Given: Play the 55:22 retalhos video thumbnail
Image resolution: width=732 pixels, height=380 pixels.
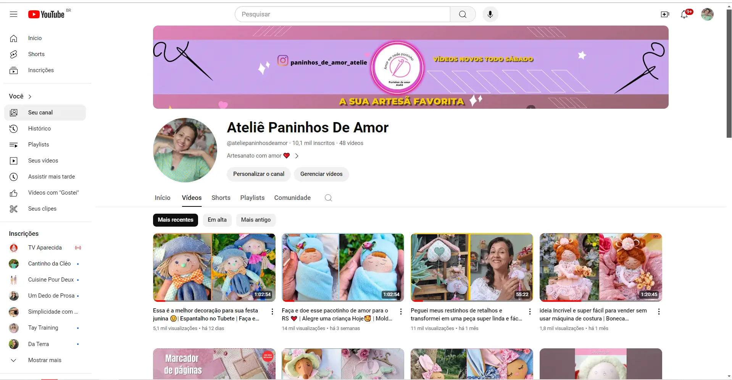Looking at the screenshot, I should click(472, 267).
